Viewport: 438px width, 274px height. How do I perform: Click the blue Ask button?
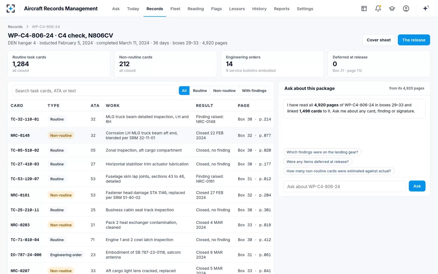click(x=417, y=186)
